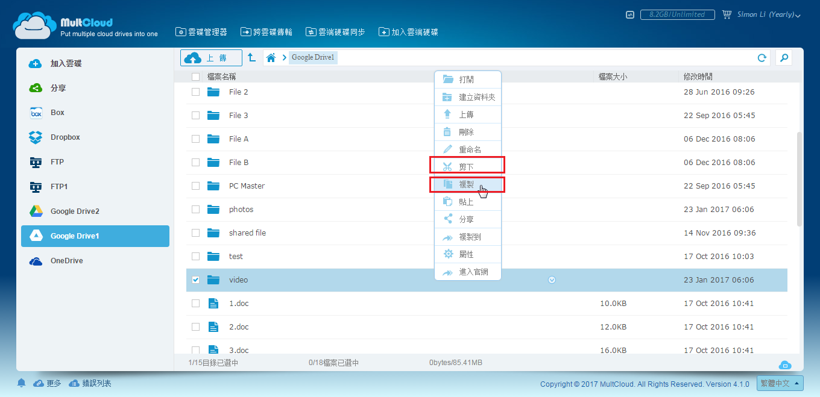Click the 8.2GB/Unlimited storage indicator
820x397 pixels.
(x=678, y=14)
